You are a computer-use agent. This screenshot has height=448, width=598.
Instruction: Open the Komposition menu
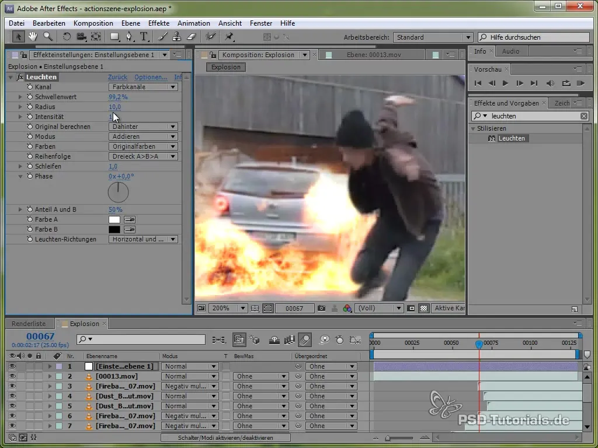click(93, 23)
